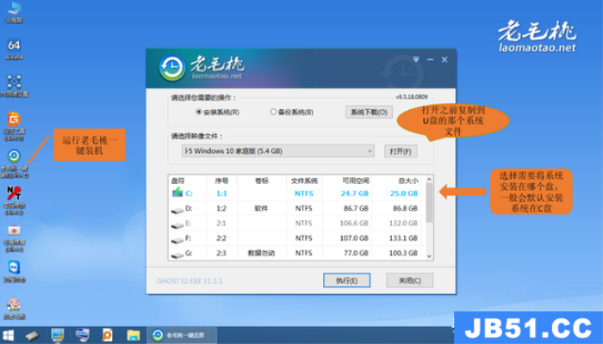Select the 25.0 GB total size cell
Viewport: 603px width, 344px height.
404,193
